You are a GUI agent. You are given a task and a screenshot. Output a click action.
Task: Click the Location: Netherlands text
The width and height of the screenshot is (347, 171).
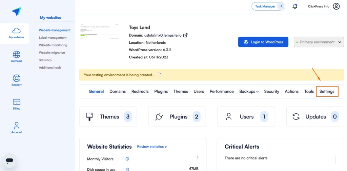147,42
